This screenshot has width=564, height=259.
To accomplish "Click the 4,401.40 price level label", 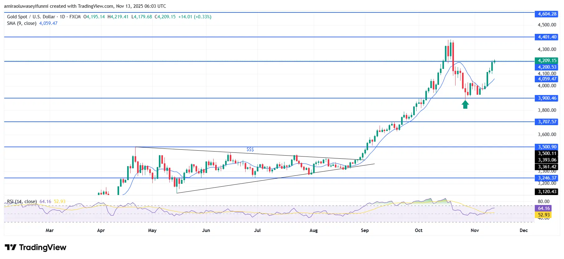I will coord(547,37).
